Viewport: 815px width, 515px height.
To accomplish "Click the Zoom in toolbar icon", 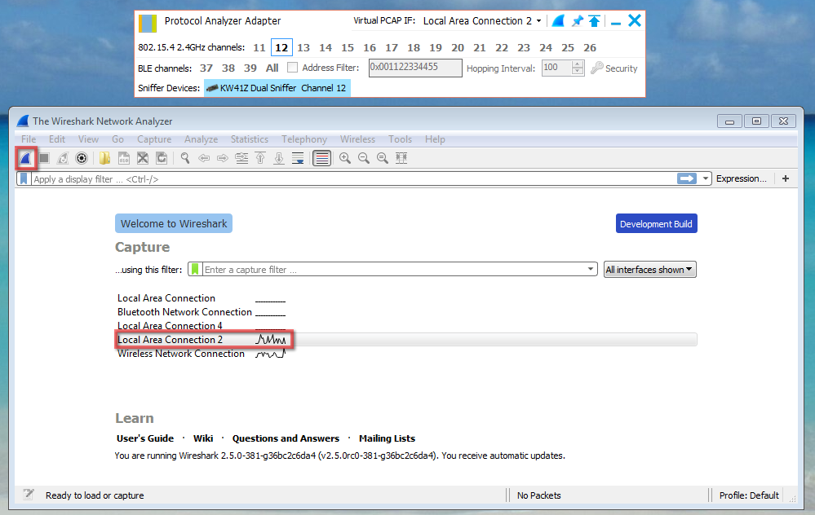I will tap(345, 158).
